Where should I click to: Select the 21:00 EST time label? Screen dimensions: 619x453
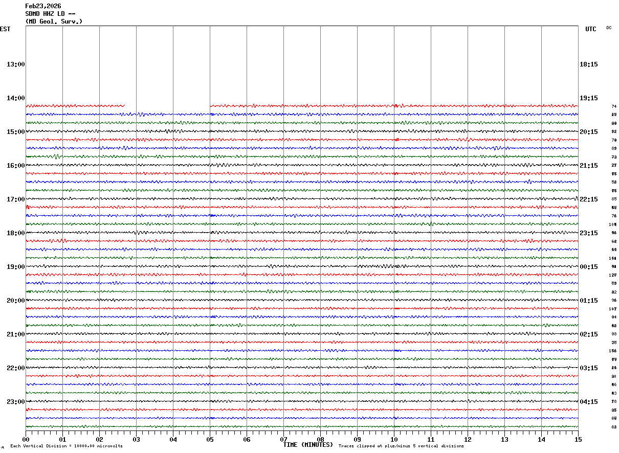(16, 334)
